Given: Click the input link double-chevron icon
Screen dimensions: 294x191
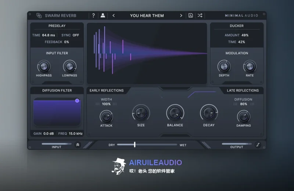Looking at the screenshot, I should pos(78,145).
